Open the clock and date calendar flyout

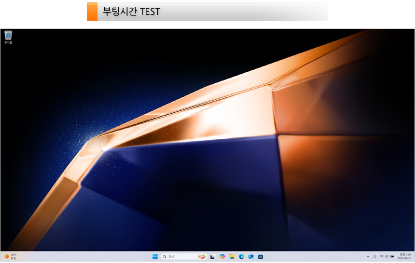coord(405,256)
